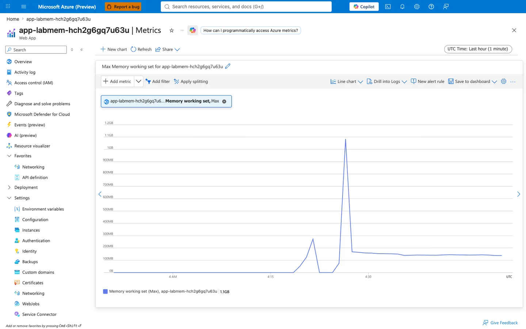Shift chart time range forward with right arrow
Screen dimensions: 526x329
pos(518,194)
